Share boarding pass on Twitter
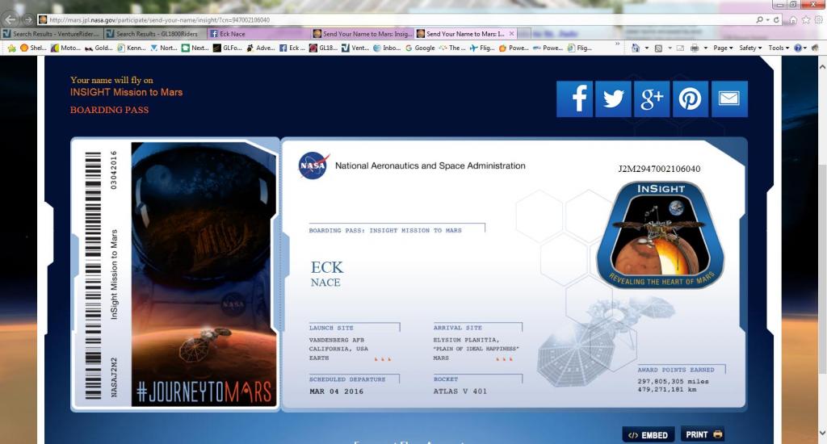The width and height of the screenshot is (827, 444). [614, 98]
